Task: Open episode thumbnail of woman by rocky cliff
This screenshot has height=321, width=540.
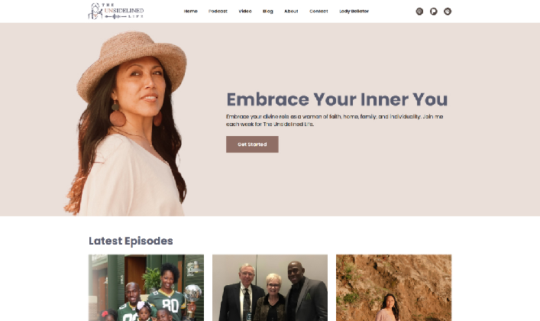Action: point(393,287)
